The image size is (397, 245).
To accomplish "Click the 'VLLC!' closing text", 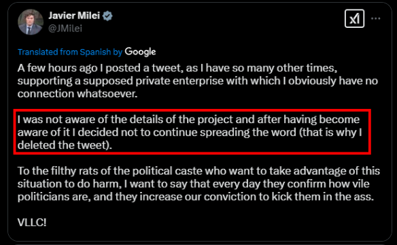I will pyautogui.click(x=32, y=223).
